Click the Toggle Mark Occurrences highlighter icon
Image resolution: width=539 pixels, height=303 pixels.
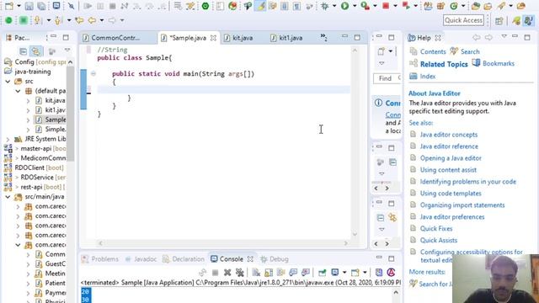tap(260, 6)
